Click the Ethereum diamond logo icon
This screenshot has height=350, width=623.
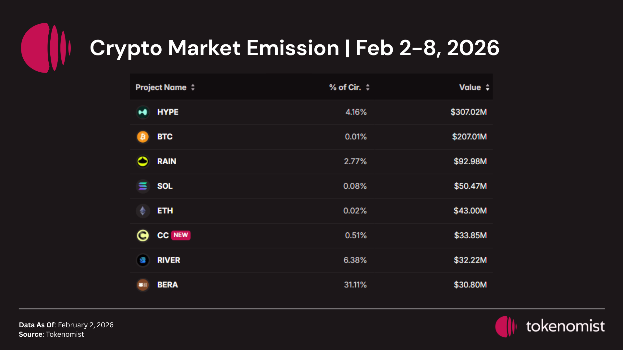(143, 211)
